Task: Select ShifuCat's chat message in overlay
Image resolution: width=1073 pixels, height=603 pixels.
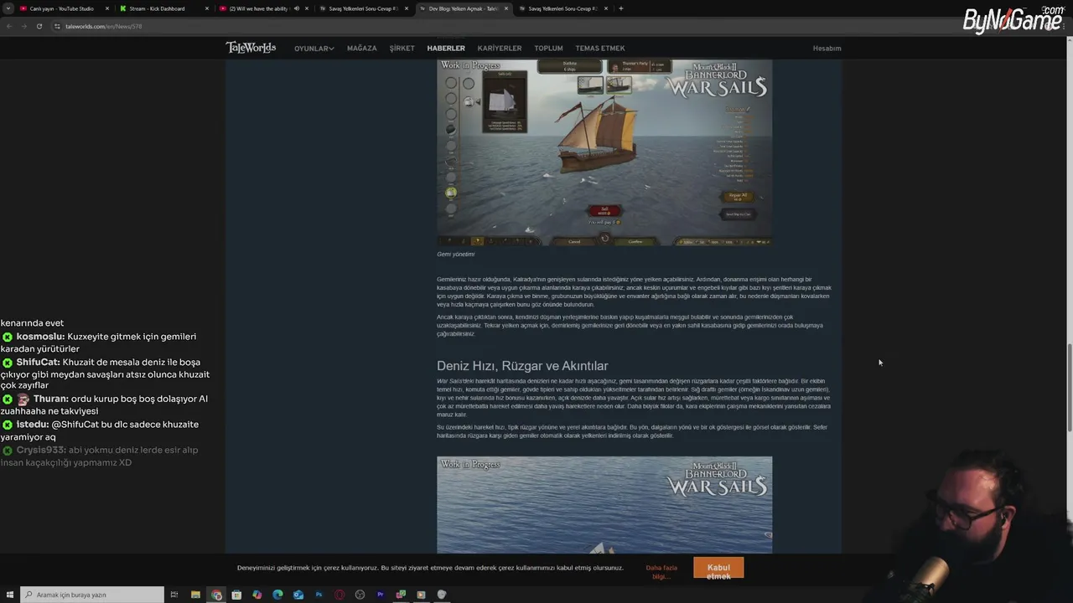Action: 106,374
